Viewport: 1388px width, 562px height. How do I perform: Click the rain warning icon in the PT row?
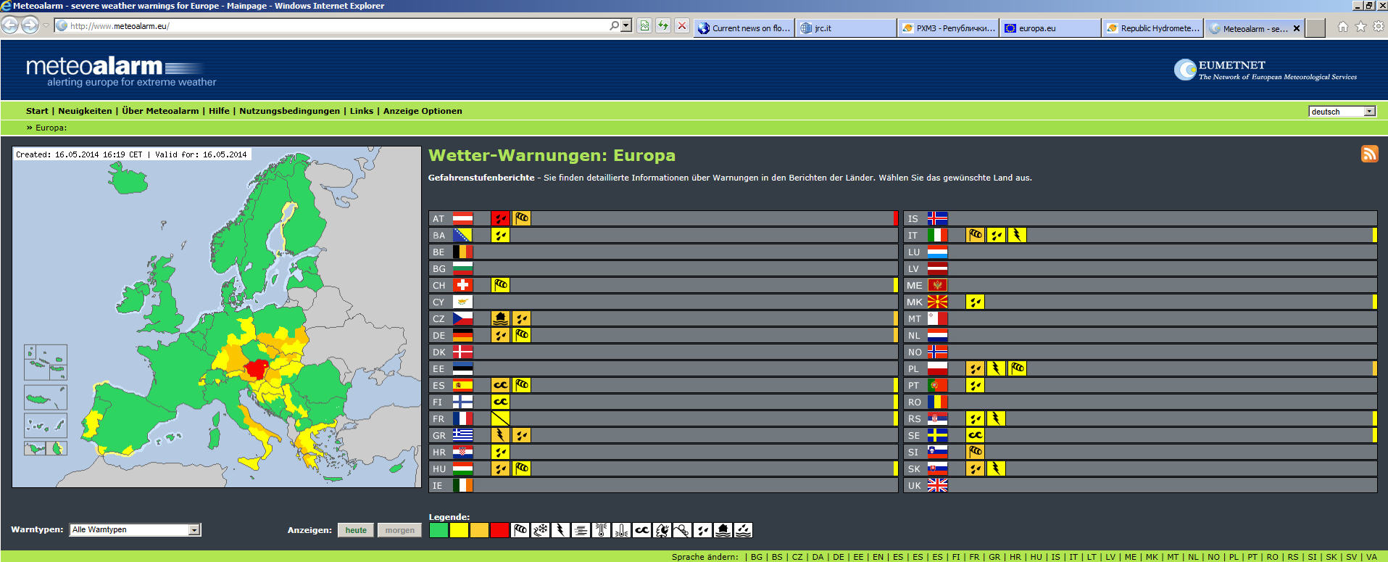coord(976,385)
